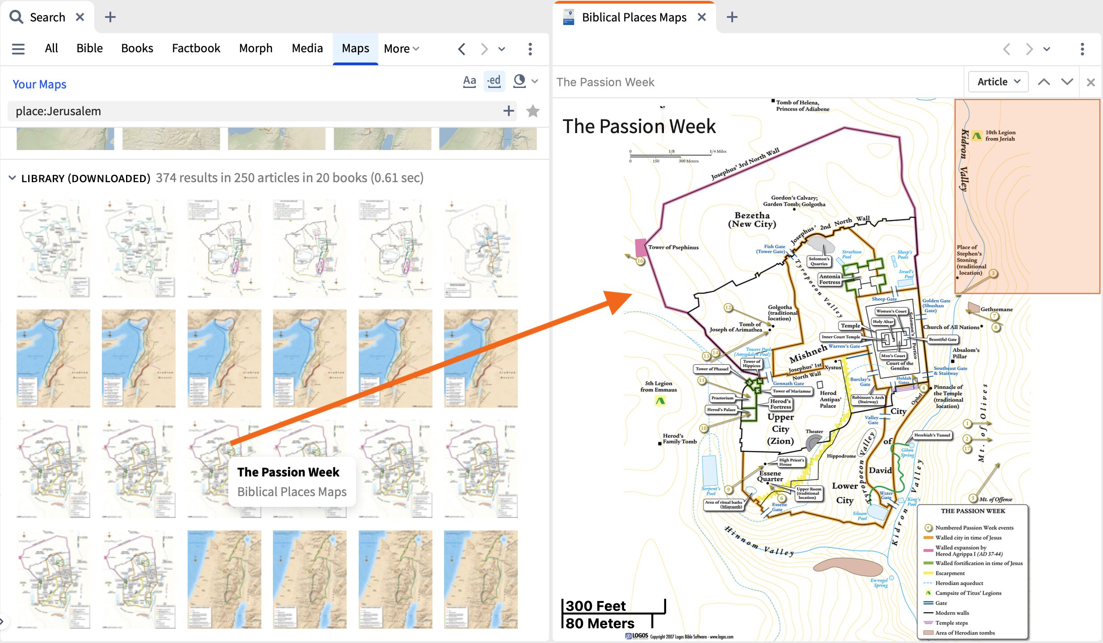Click The Passion Week locator text field
Screen dimensions: 1103x643
coord(759,82)
